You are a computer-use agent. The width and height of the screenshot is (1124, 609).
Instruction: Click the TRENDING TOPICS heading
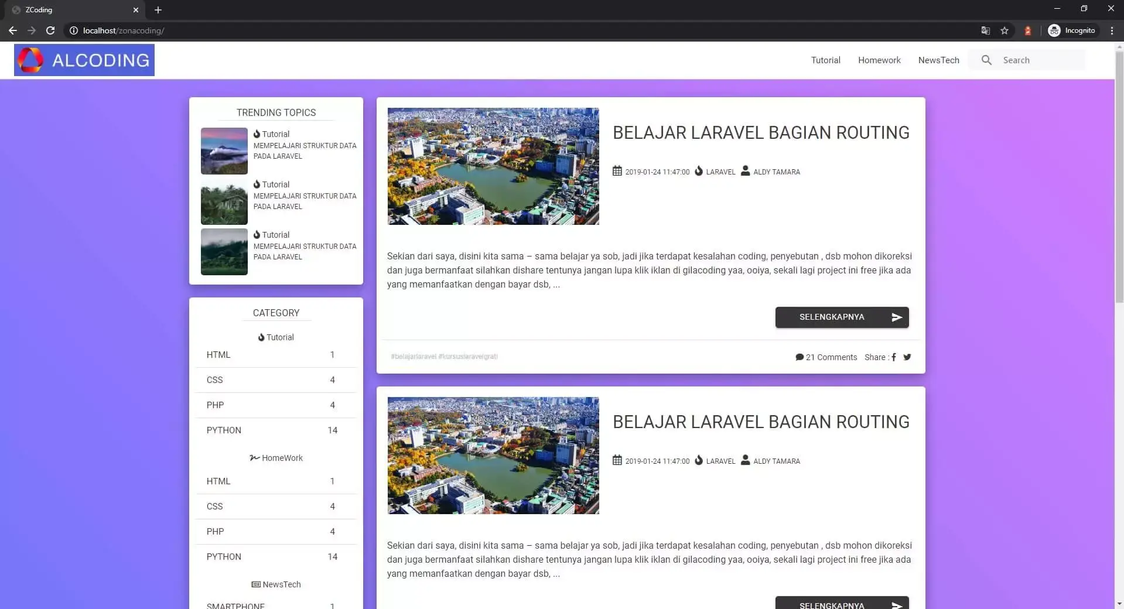click(276, 112)
